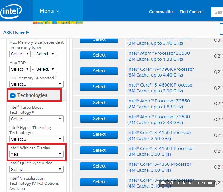Click Intel Quick Sync Video label

pos(31,163)
